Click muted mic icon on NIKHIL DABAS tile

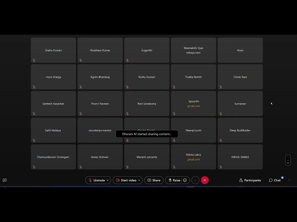(x=221, y=167)
